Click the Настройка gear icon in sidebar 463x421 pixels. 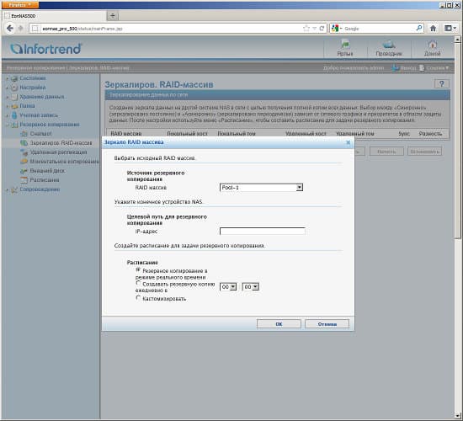point(14,88)
